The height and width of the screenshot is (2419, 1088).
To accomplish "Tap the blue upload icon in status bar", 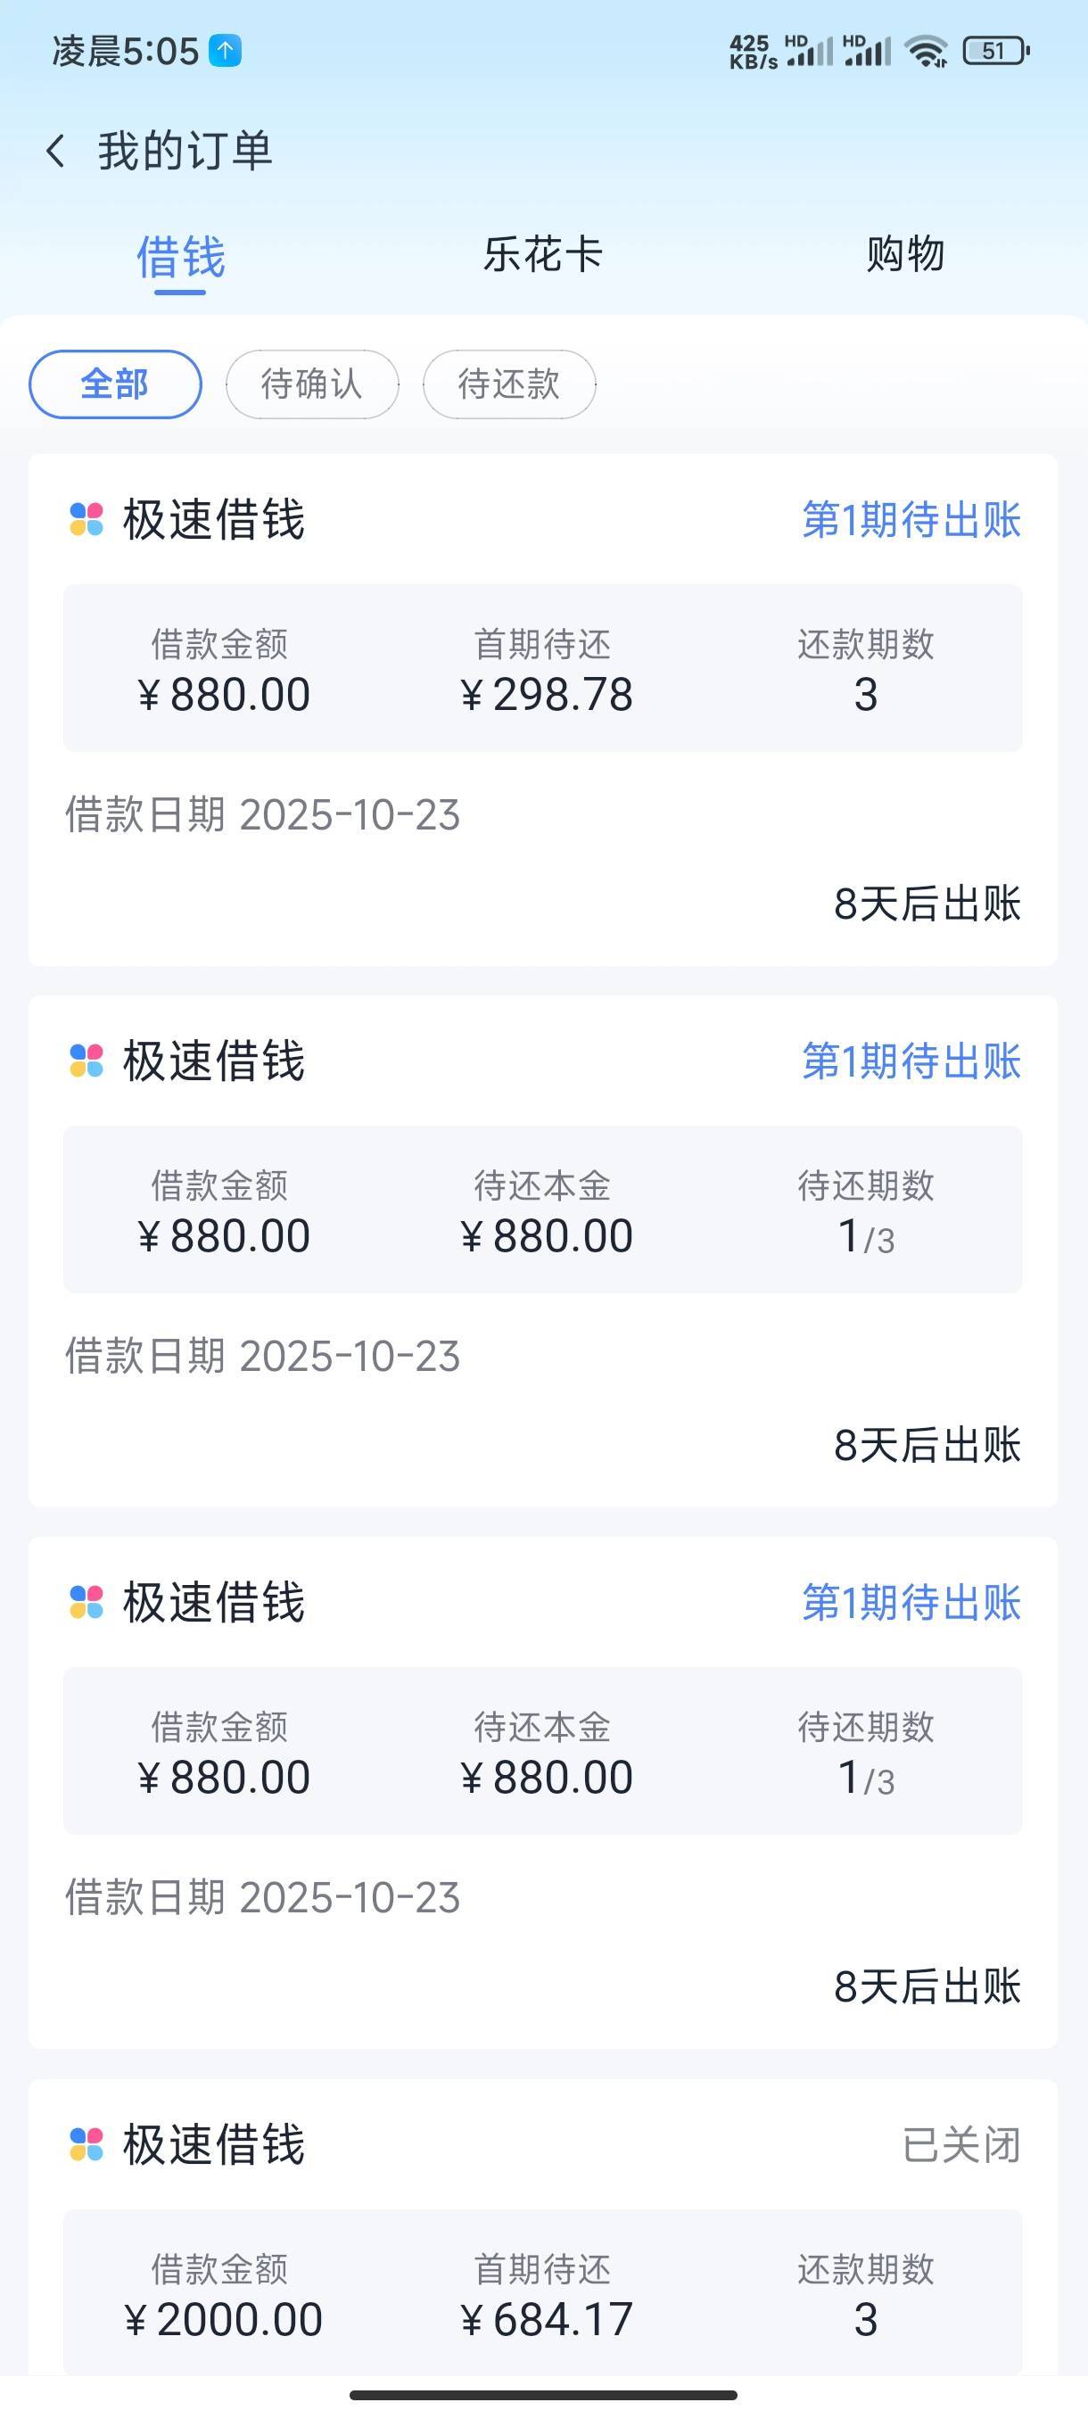I will (x=226, y=51).
